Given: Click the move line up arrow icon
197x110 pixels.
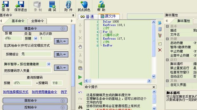Looking at the screenshot, I should 80,31.
